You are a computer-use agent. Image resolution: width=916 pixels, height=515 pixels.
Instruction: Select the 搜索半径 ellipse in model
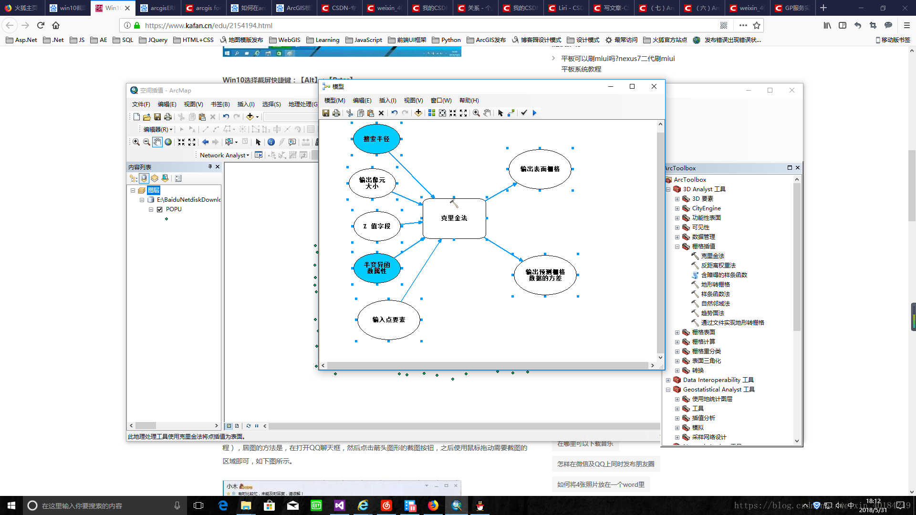(376, 139)
